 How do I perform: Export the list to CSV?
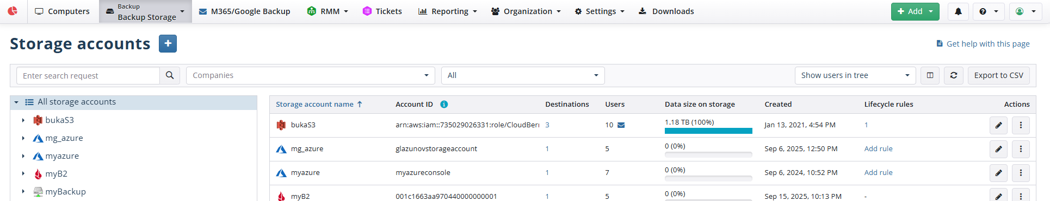pos(998,76)
